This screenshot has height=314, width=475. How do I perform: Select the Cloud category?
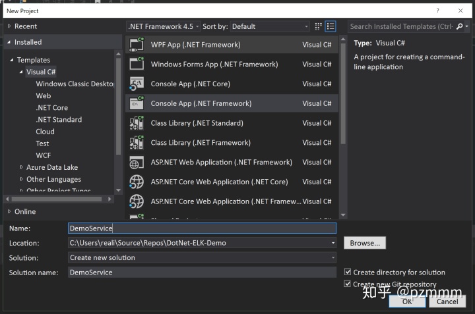coord(45,132)
